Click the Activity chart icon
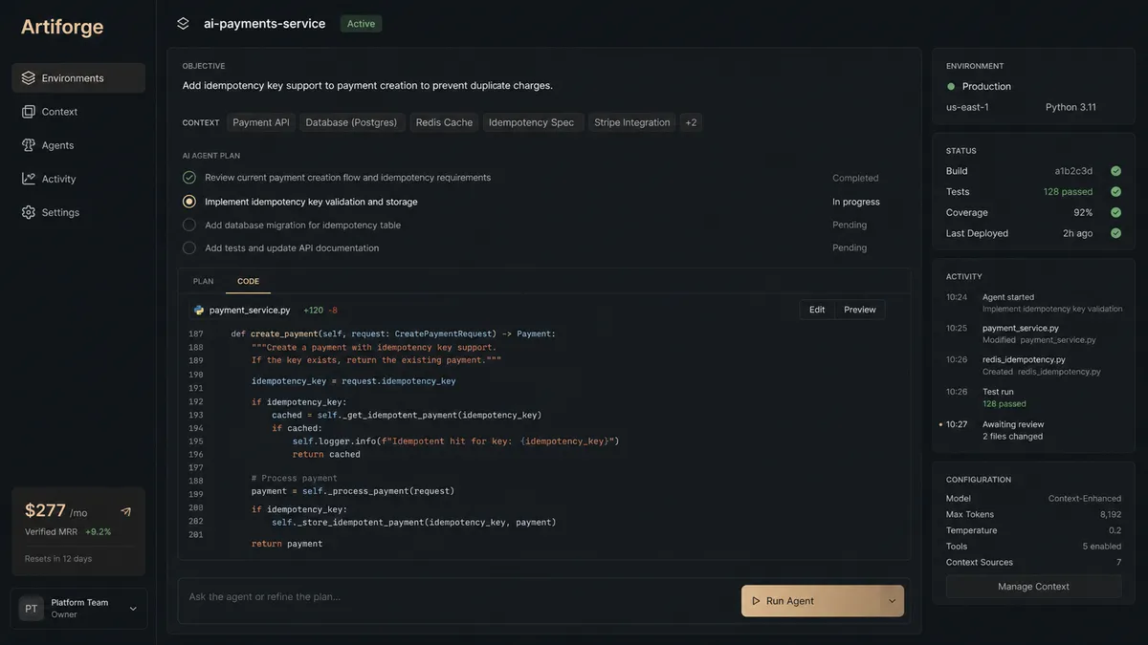The width and height of the screenshot is (1148, 645). tap(29, 179)
